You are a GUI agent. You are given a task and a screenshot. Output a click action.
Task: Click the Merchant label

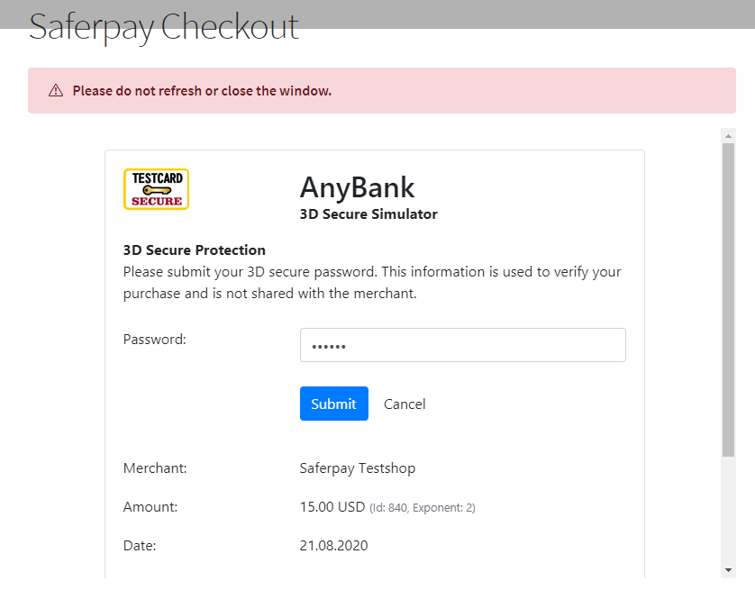(x=155, y=468)
